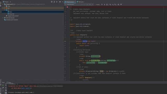Go to next search occurrence
167x94 pixels.
pos(104,5)
